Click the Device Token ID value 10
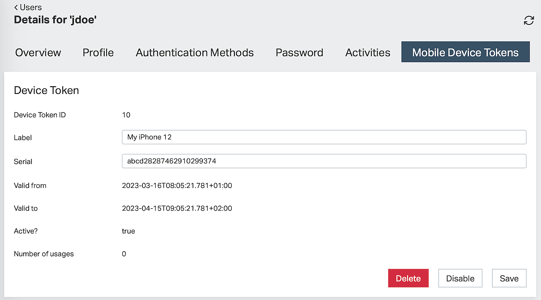This screenshot has height=300, width=541. point(126,115)
